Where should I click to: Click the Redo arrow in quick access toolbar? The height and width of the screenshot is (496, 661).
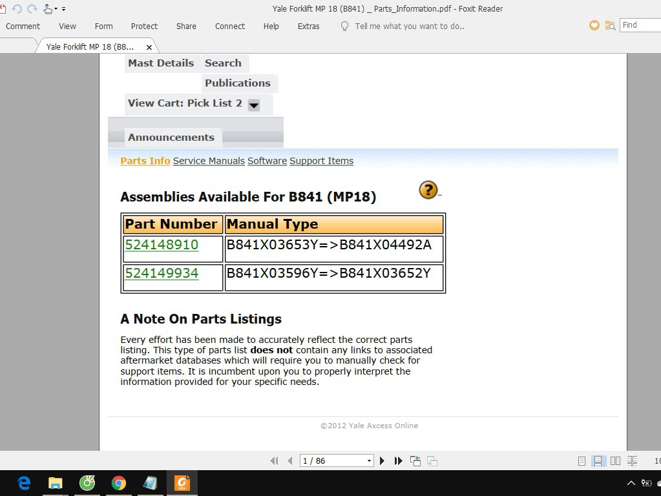[x=32, y=9]
